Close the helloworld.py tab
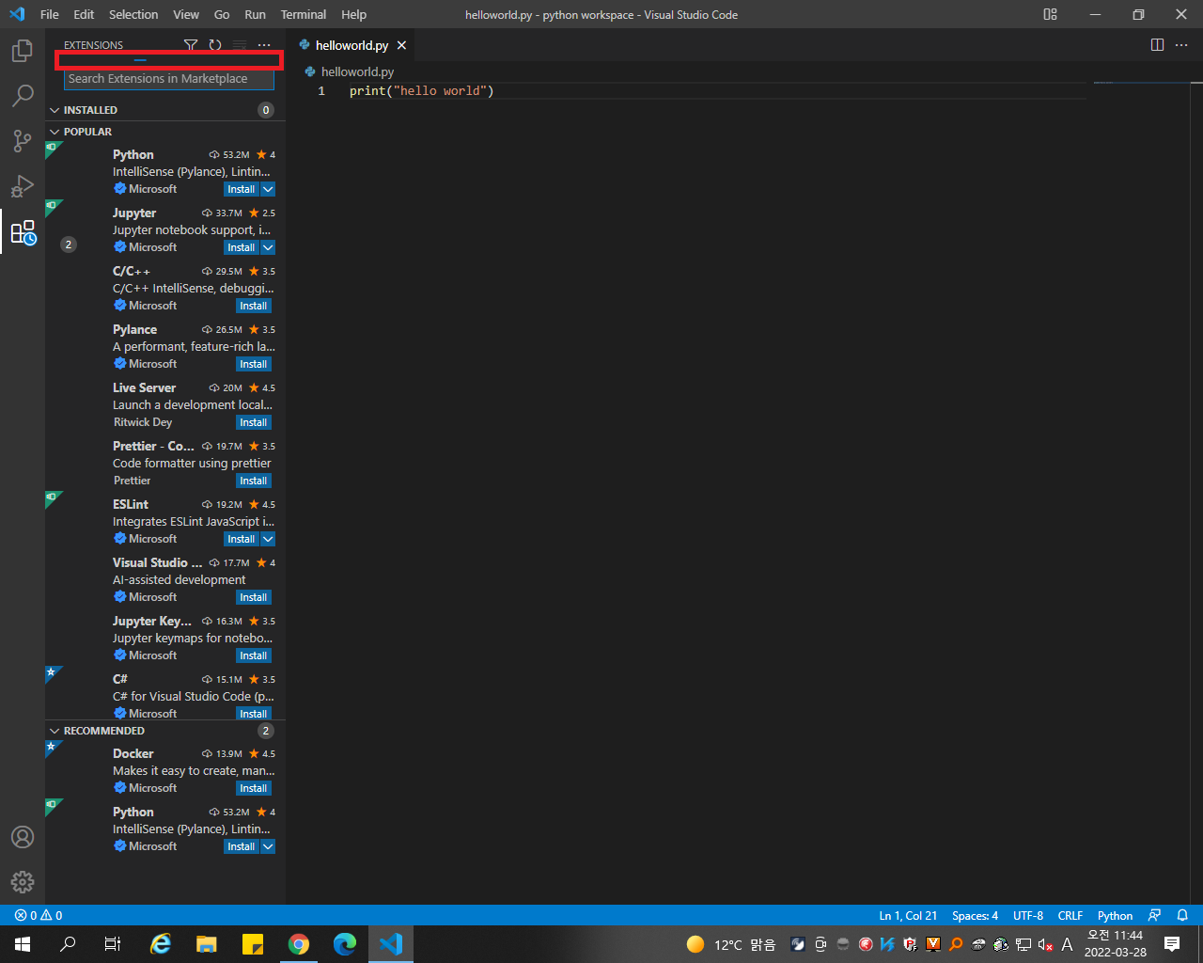The height and width of the screenshot is (963, 1203). pos(401,45)
